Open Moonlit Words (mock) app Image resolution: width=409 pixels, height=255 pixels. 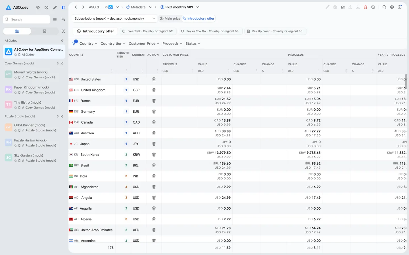click(x=34, y=75)
